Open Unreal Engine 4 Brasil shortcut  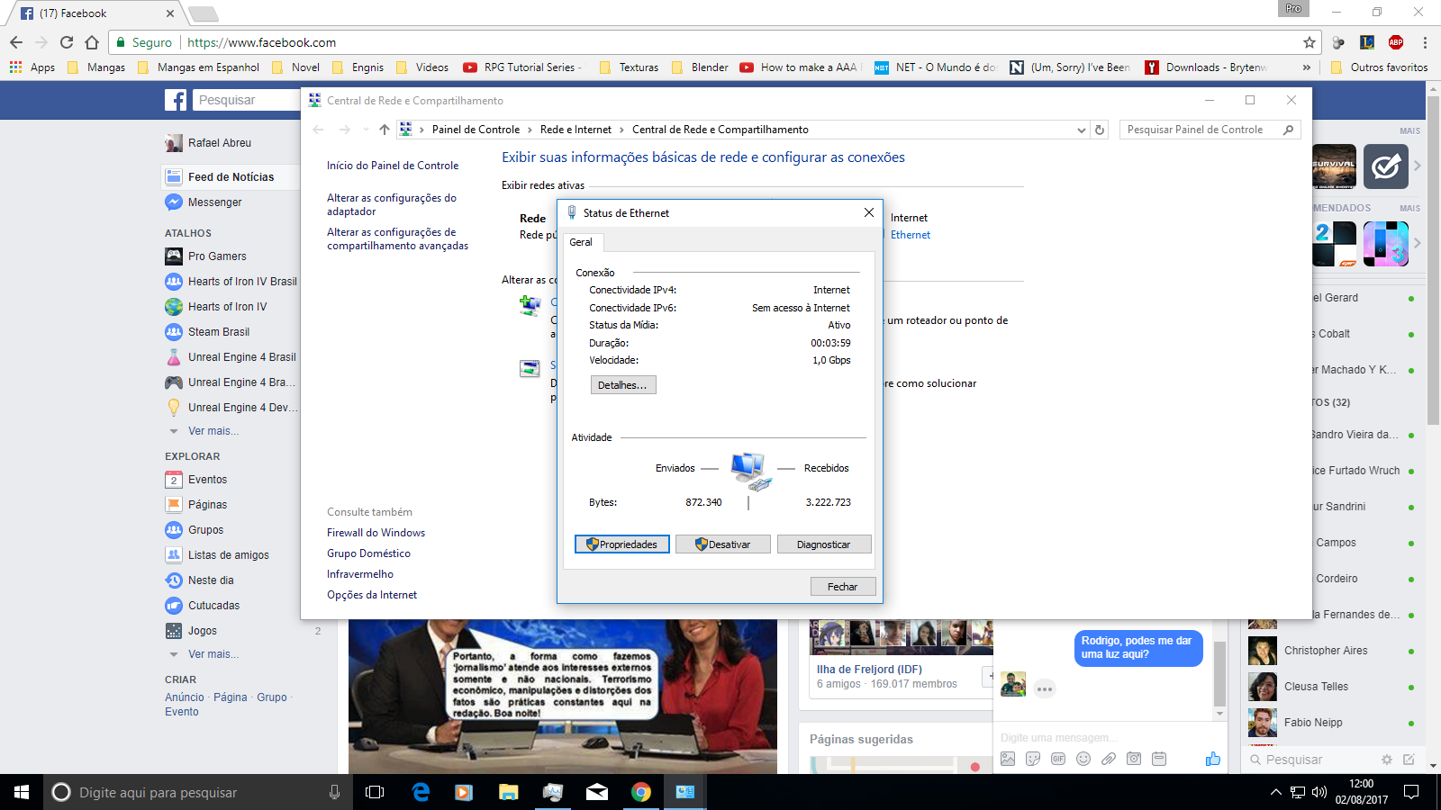[x=241, y=357]
